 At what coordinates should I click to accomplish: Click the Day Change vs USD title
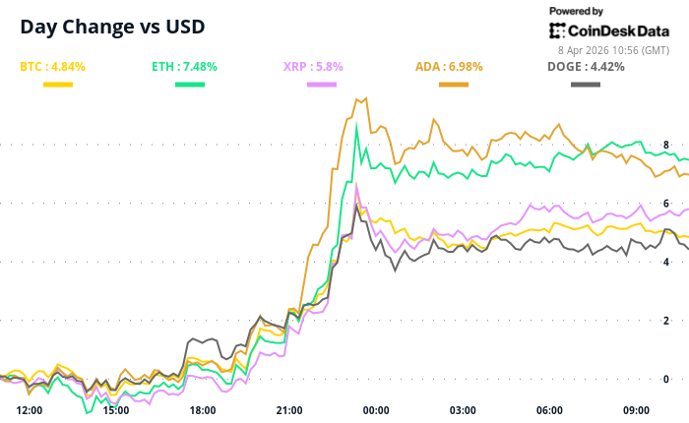pyautogui.click(x=112, y=27)
